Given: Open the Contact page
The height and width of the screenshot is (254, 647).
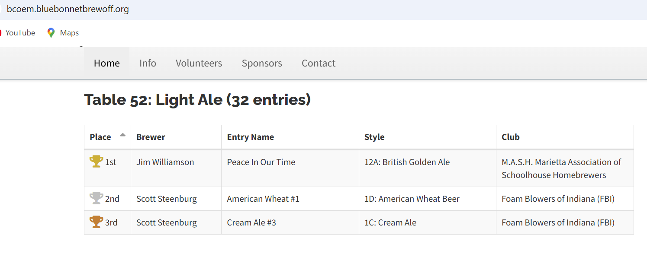Looking at the screenshot, I should [x=319, y=63].
